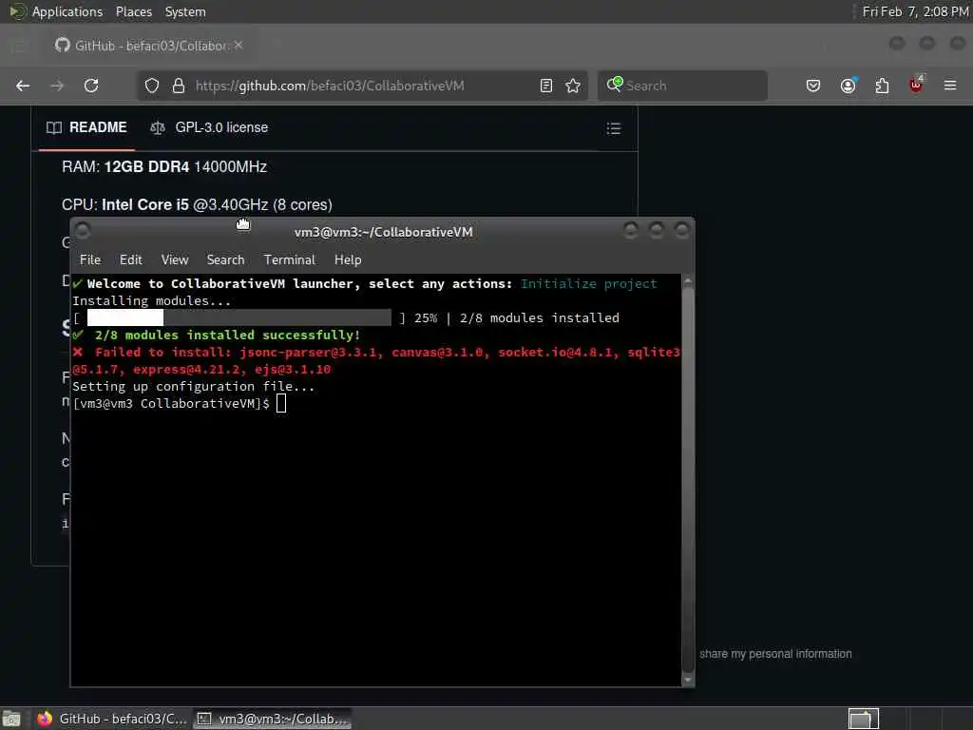Switch to vm3 terminal taskbar button
The width and height of the screenshot is (973, 730).
click(x=273, y=719)
